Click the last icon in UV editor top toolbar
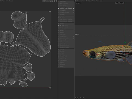 (57, 1)
